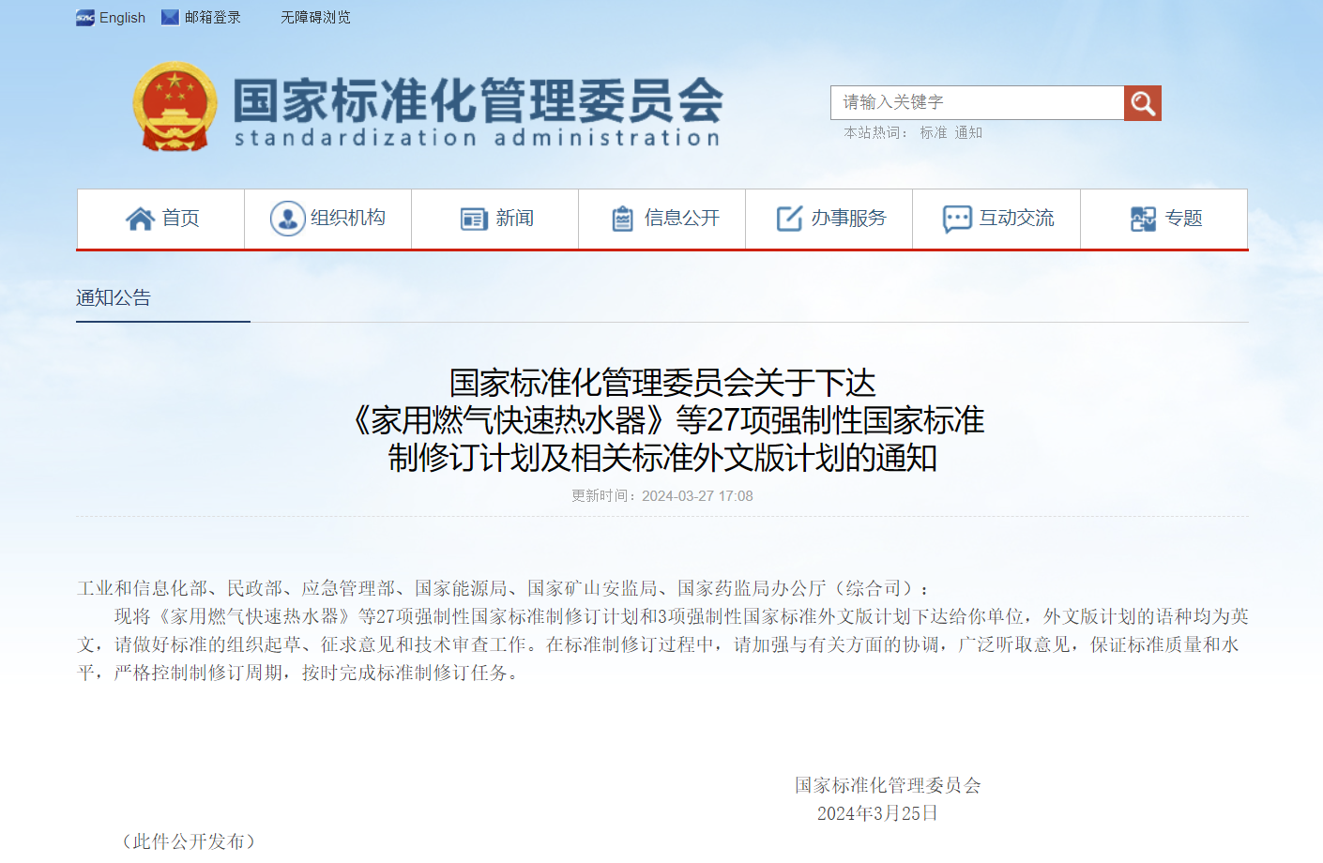
Task: Open the 新闻 navigation item
Action: 494,219
